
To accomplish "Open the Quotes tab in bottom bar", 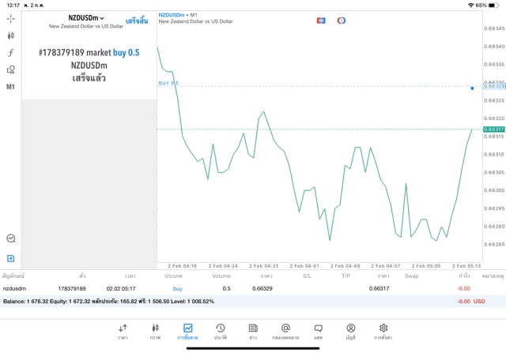I will (x=123, y=331).
